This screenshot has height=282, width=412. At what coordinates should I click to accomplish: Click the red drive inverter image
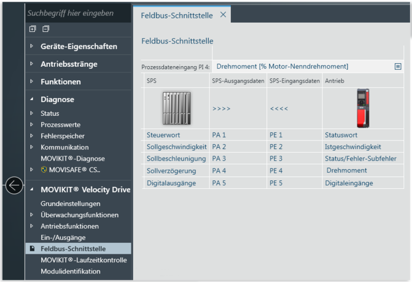click(x=363, y=108)
